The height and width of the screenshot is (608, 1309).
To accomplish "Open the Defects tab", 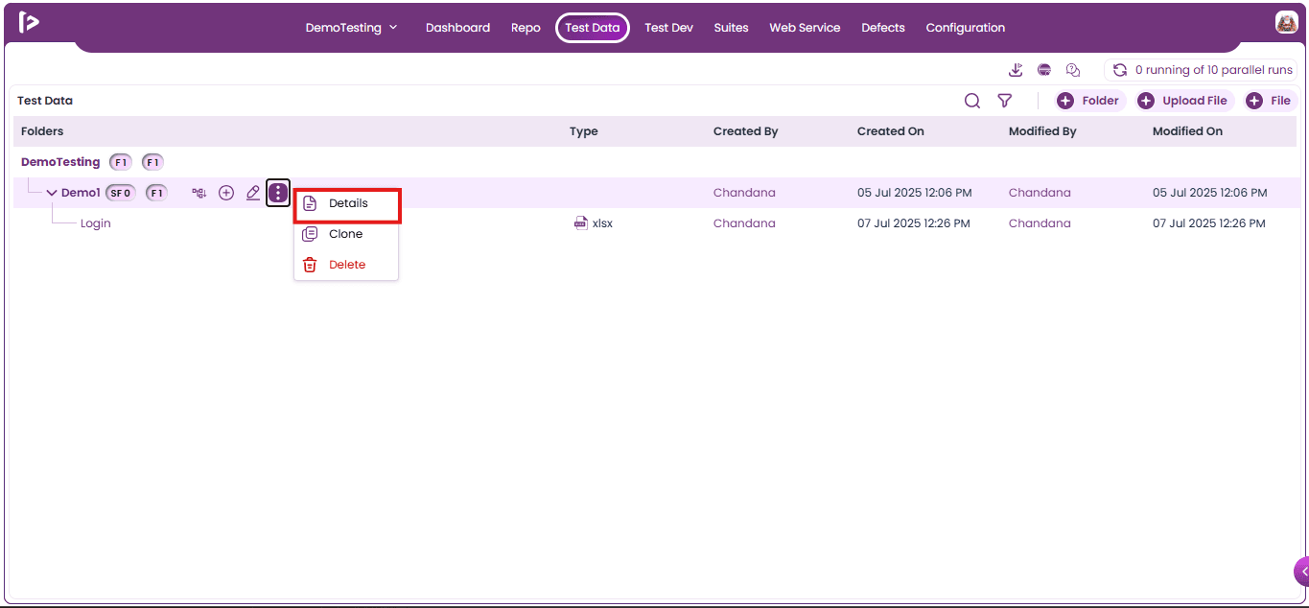I will click(x=883, y=28).
